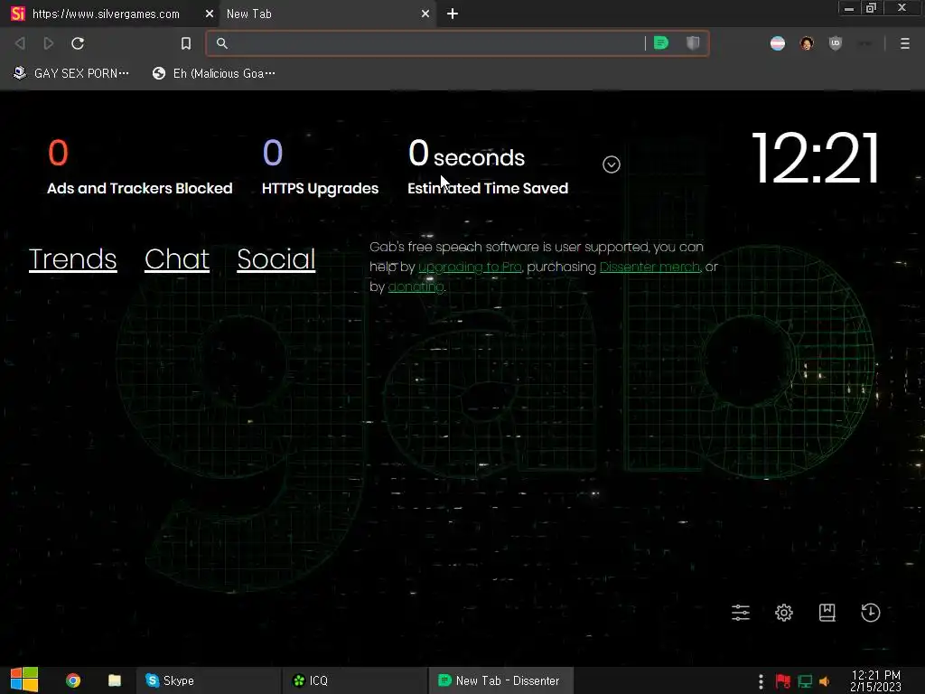Screen dimensions: 925x694
Task: Open settings gear on new tab page
Action: [784, 613]
